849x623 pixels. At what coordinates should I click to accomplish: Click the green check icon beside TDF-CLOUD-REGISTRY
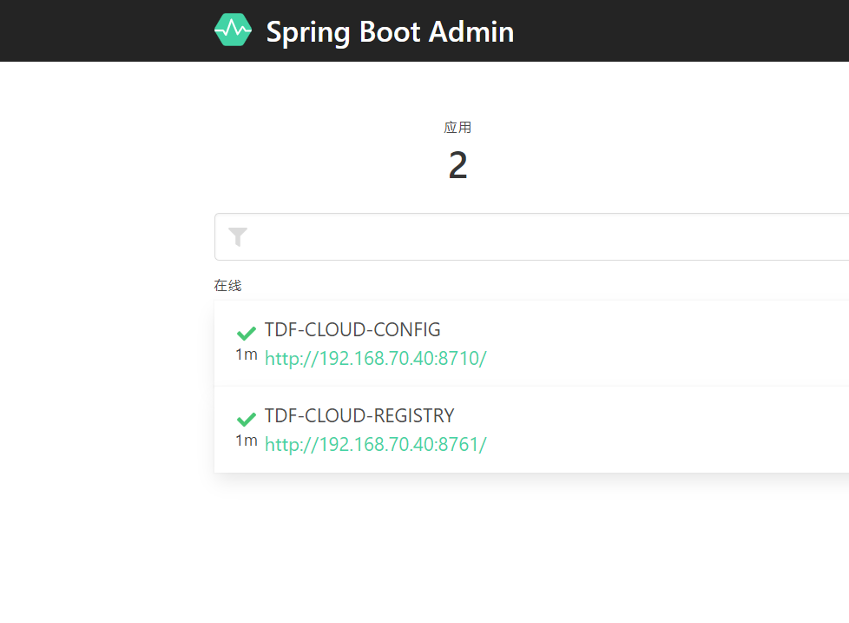pyautogui.click(x=246, y=419)
